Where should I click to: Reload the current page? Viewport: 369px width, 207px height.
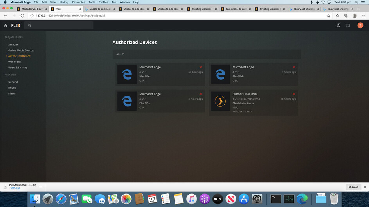click(x=22, y=16)
